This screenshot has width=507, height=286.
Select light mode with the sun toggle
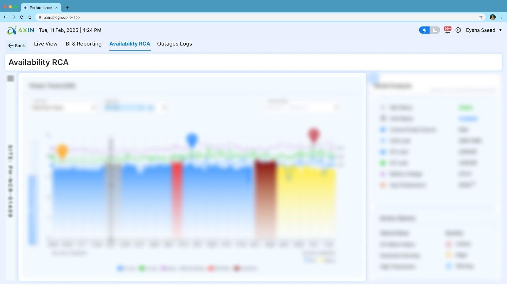click(424, 30)
